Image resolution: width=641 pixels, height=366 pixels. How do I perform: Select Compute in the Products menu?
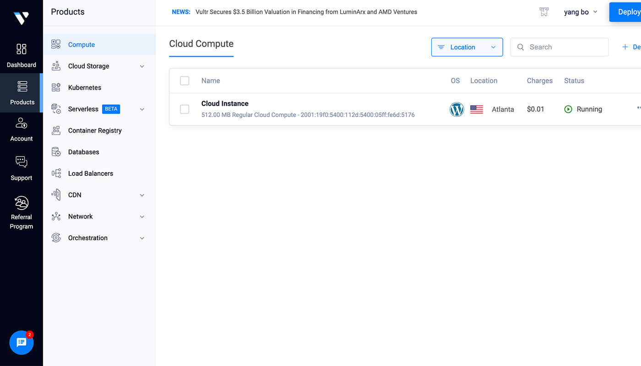99,44
